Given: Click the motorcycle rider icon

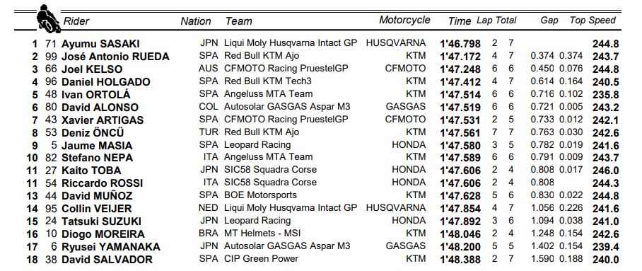Looking at the screenshot, I should coord(48,19).
